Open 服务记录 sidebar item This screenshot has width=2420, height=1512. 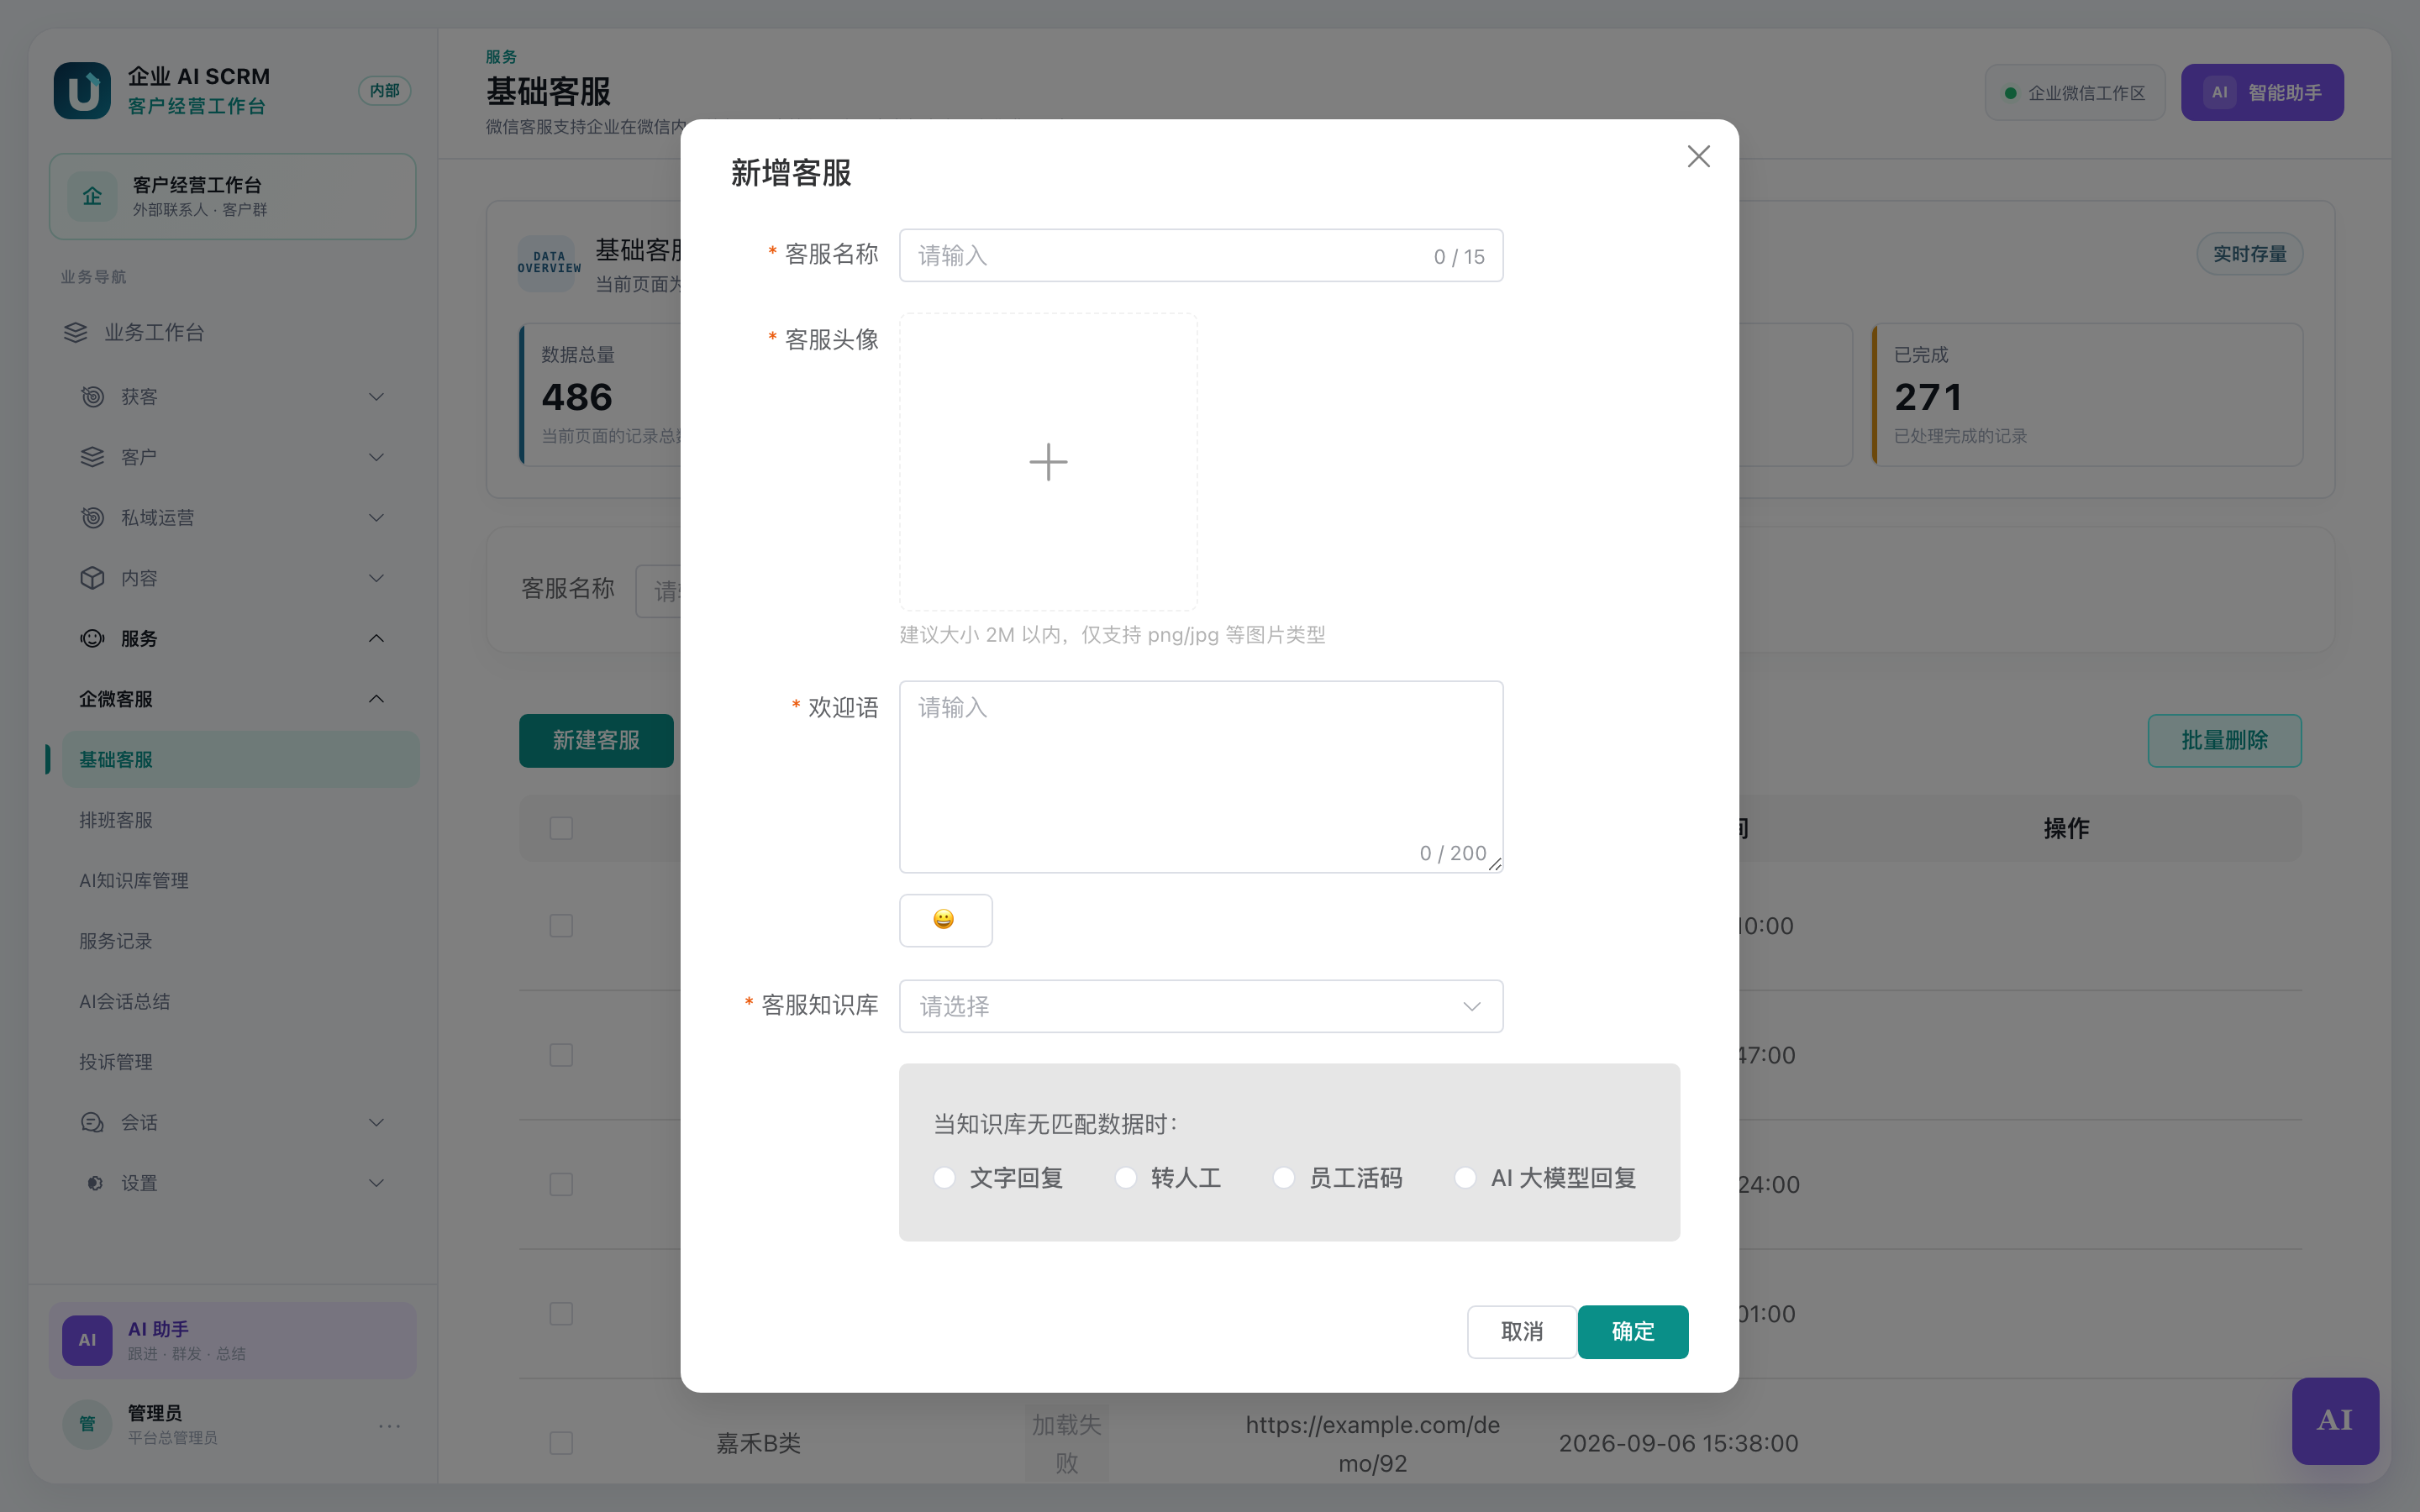240,941
